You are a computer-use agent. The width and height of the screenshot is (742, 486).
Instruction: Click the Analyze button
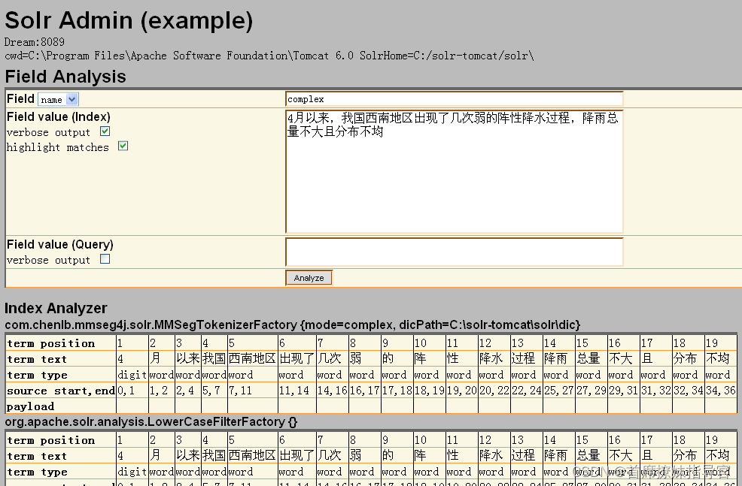pos(309,278)
